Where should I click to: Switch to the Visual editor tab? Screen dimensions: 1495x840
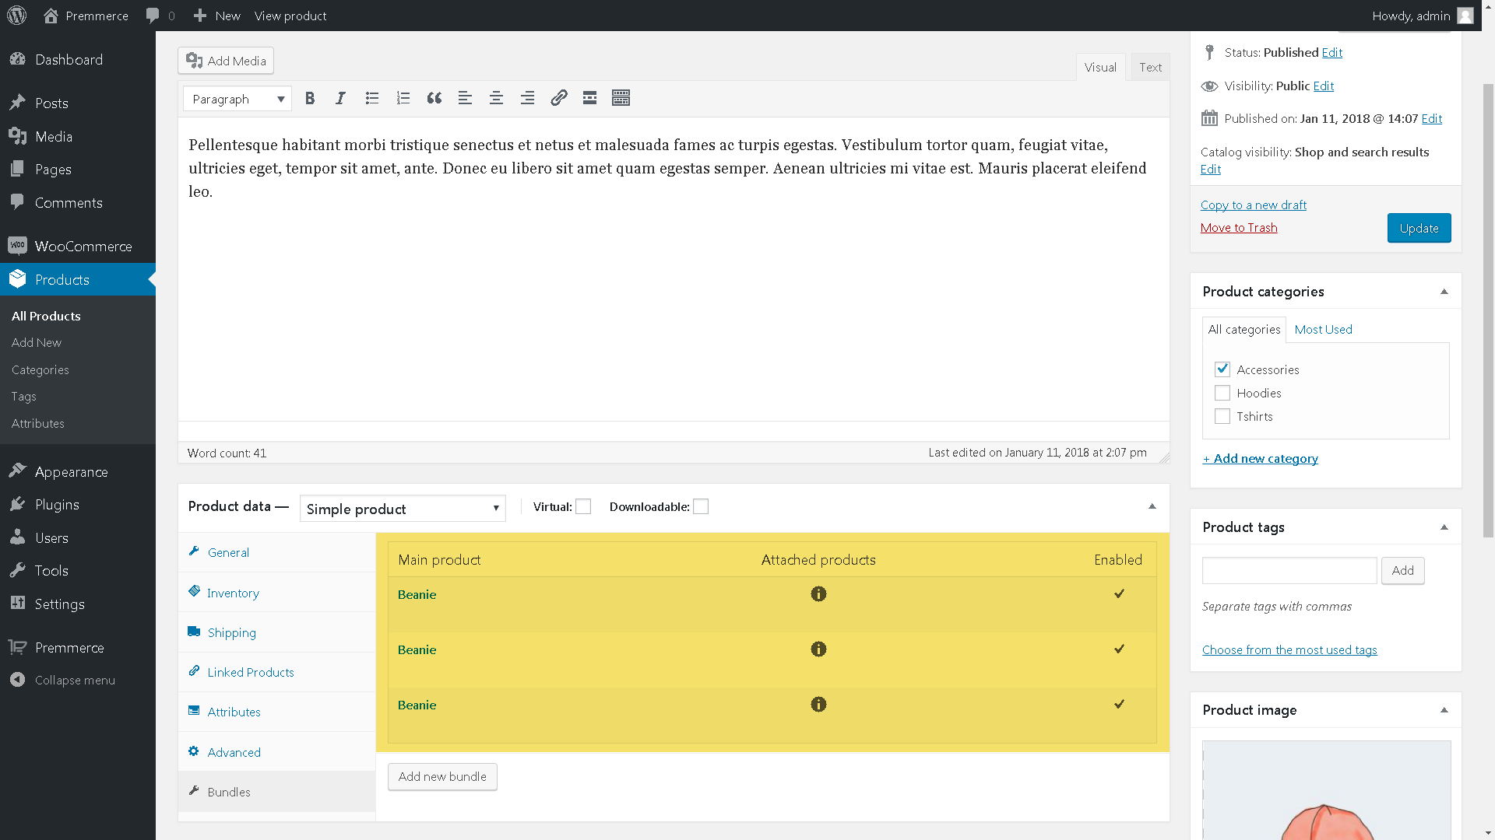tap(1100, 68)
